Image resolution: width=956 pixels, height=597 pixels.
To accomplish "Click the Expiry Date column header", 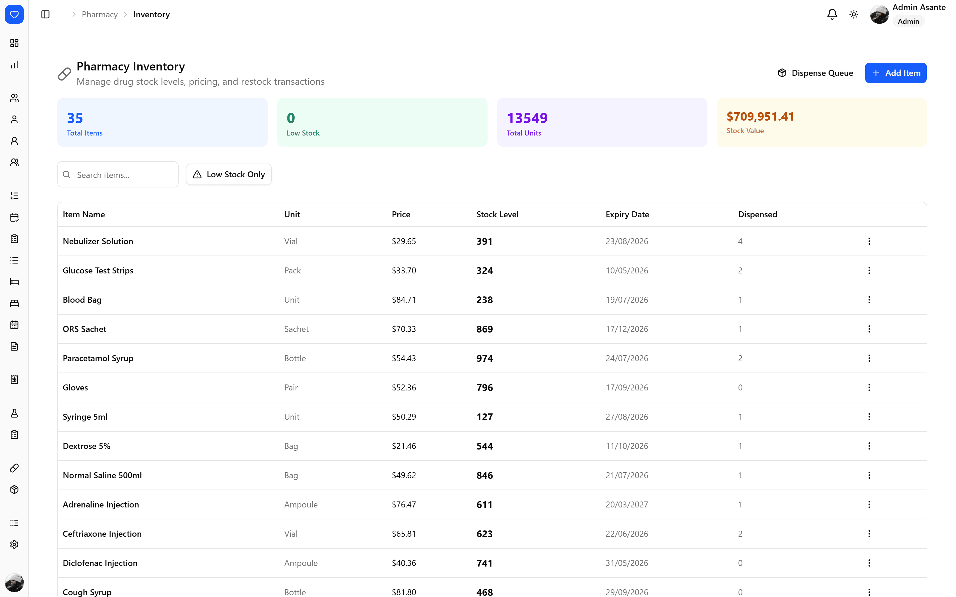I will [x=627, y=214].
